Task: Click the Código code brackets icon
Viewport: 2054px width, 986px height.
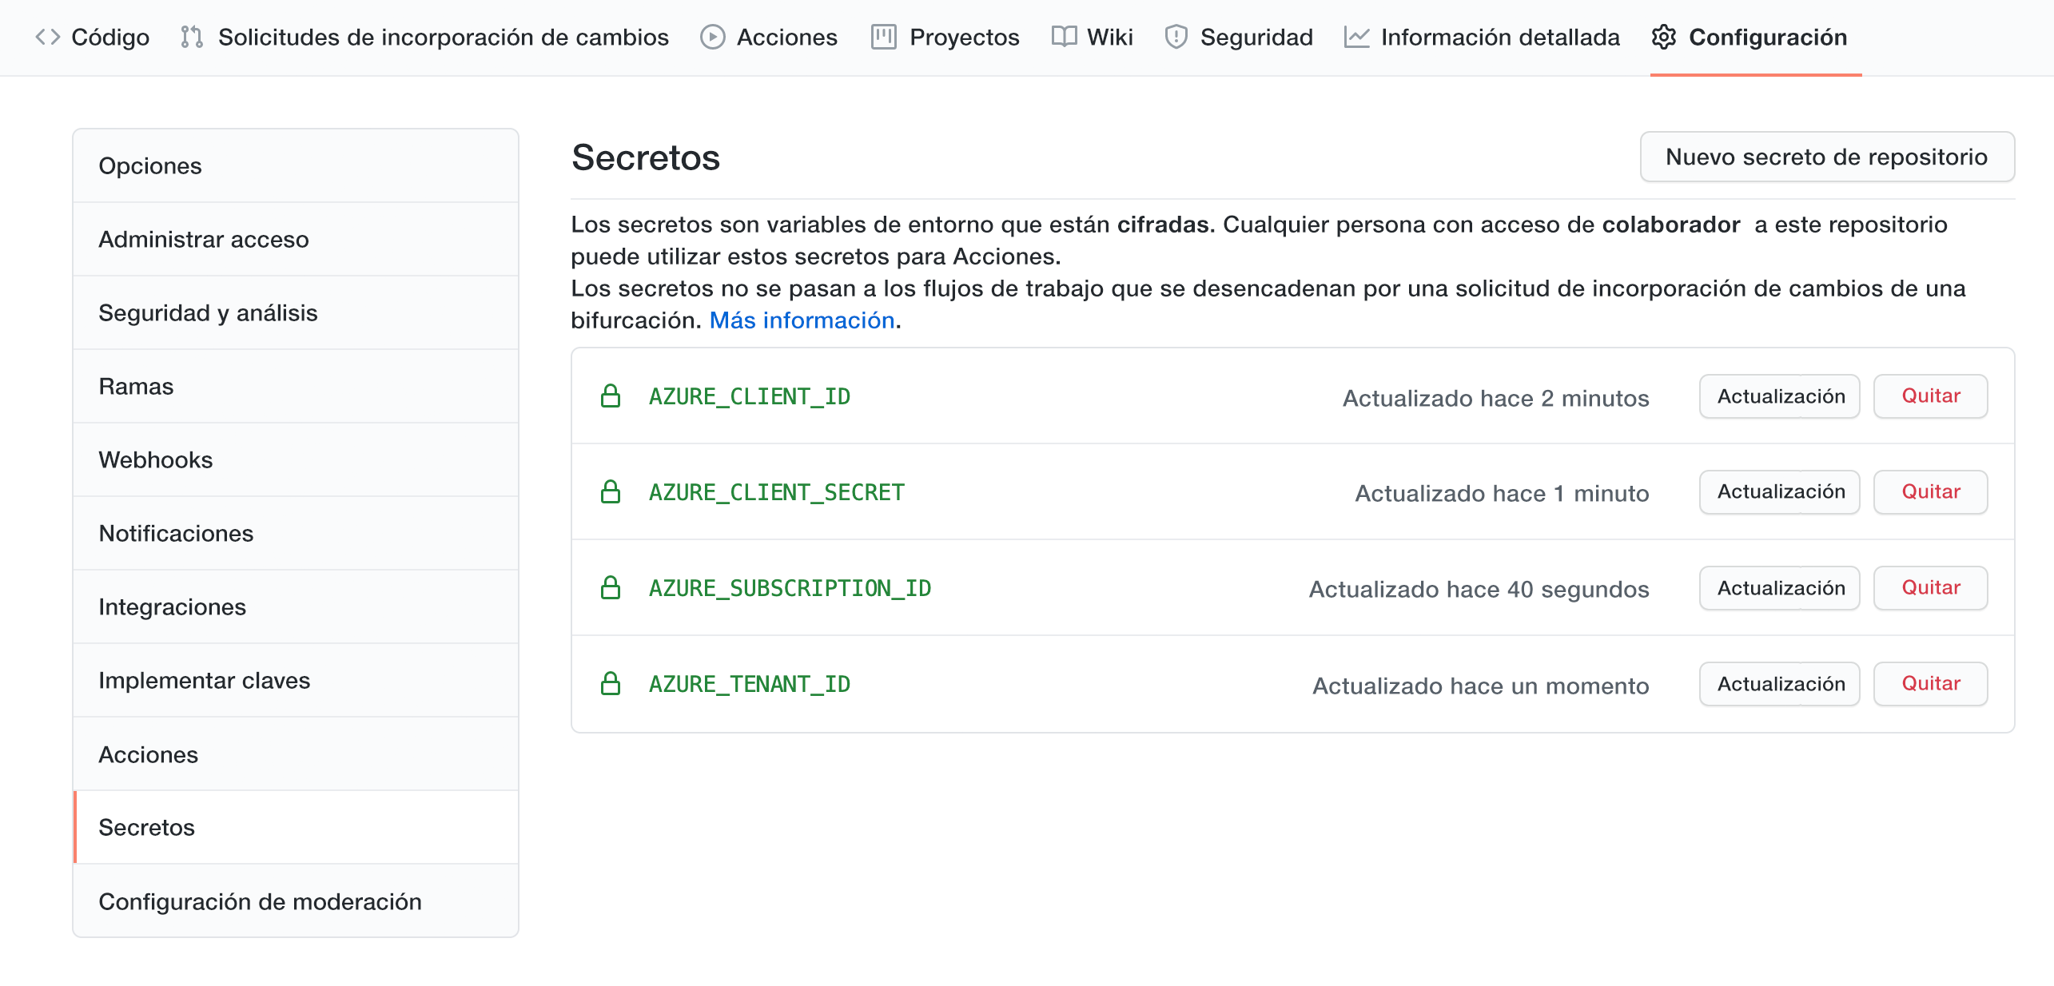Action: point(48,37)
